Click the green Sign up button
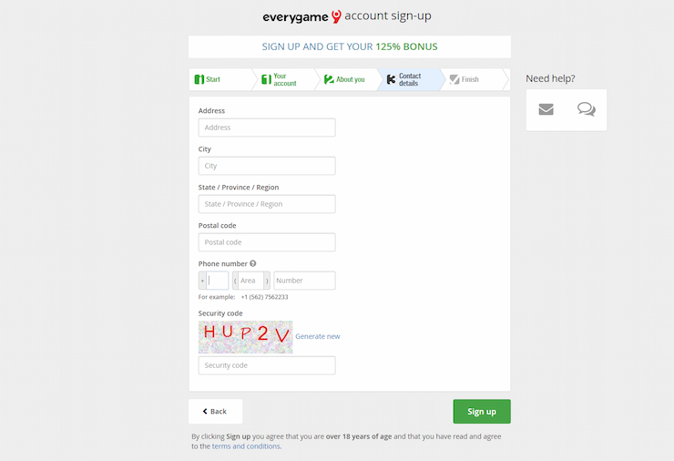Image resolution: width=674 pixels, height=461 pixels. tap(482, 412)
